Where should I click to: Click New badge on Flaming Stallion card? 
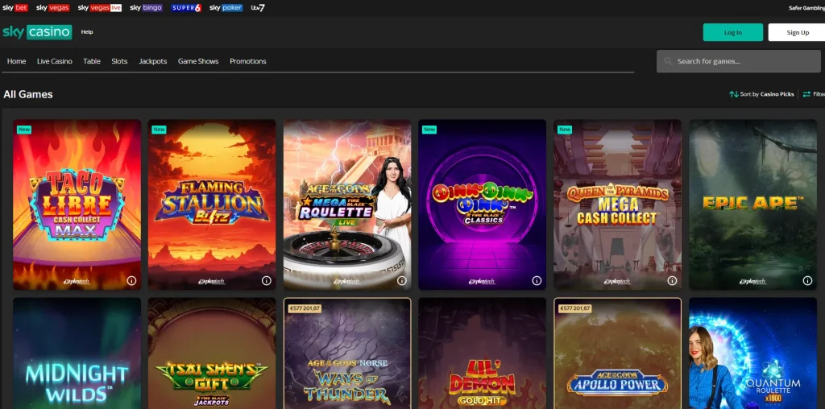(x=159, y=130)
